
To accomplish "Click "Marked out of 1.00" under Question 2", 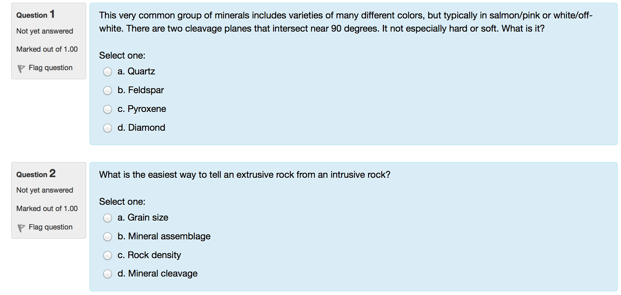I will pos(46,208).
